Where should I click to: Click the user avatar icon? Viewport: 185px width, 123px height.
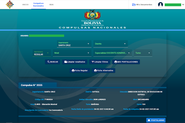click(160, 5)
